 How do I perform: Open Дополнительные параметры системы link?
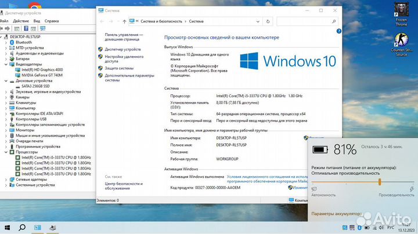pos(129,78)
